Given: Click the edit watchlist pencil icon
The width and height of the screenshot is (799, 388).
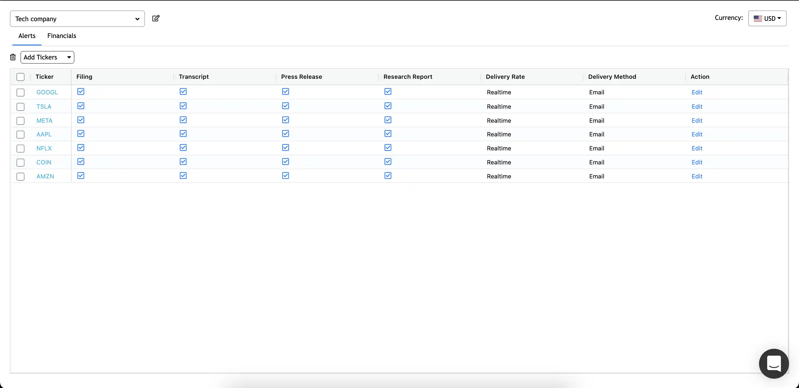Looking at the screenshot, I should pyautogui.click(x=156, y=18).
